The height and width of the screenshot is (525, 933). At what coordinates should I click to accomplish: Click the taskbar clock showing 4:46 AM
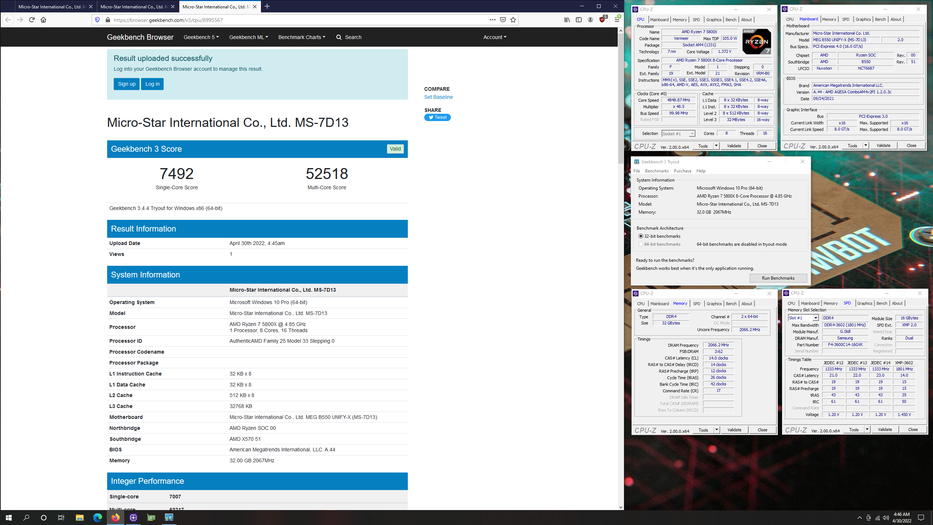click(x=902, y=518)
